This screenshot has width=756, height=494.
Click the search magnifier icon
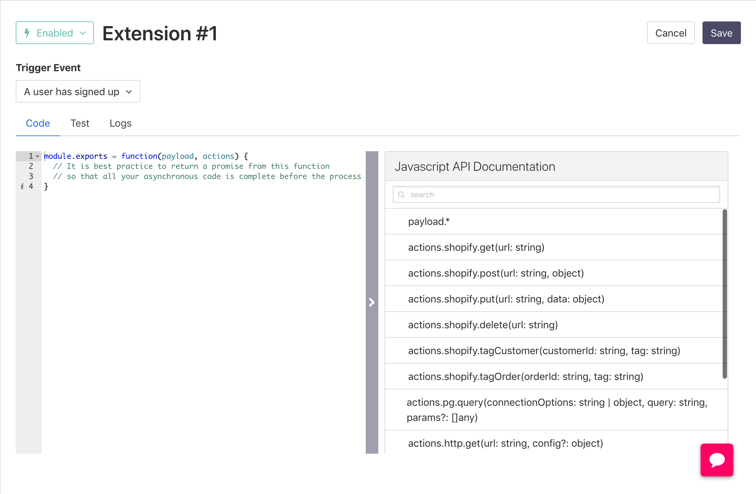[x=401, y=195]
